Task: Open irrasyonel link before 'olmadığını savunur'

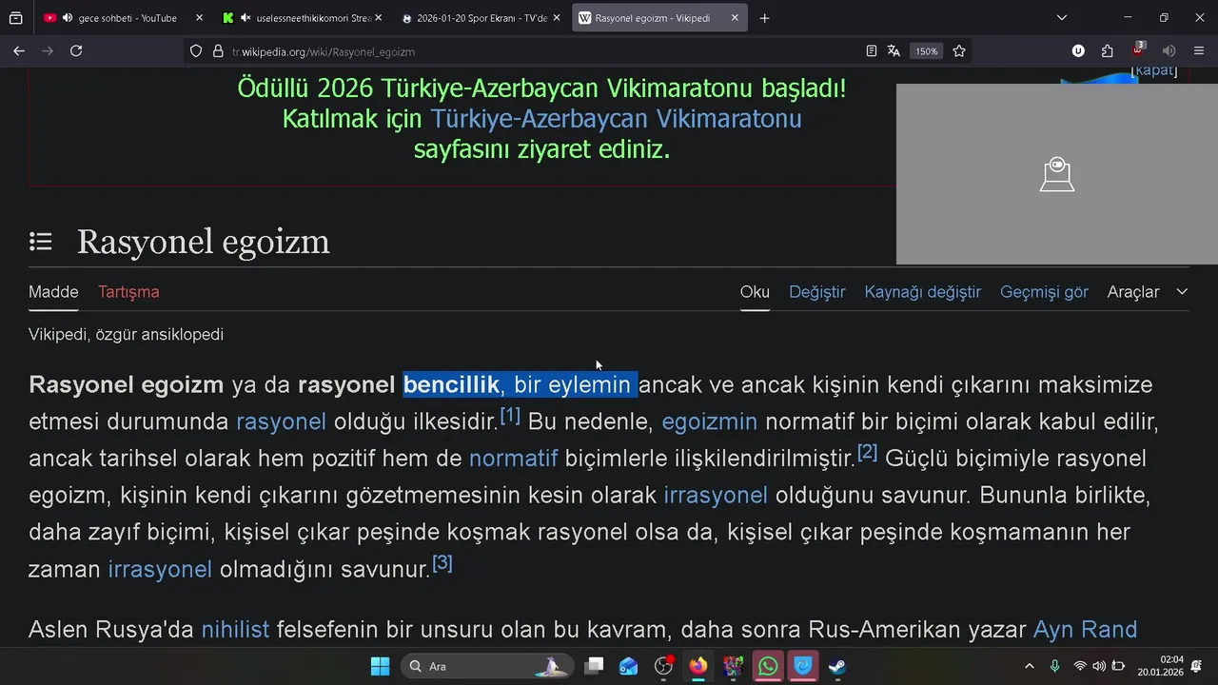Action: [160, 570]
